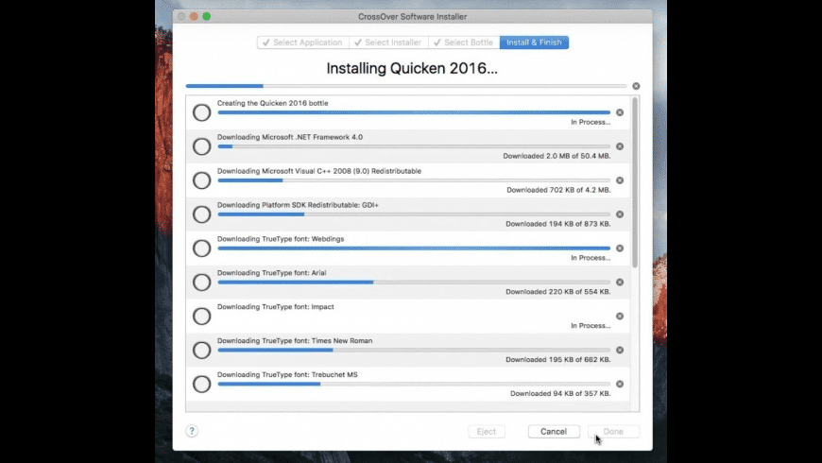This screenshot has height=463, width=822.
Task: Click the Eject button
Action: 487,432
